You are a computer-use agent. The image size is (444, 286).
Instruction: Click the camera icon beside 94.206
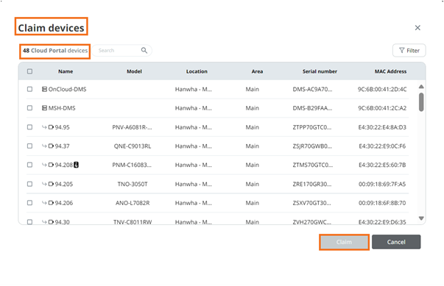[x=51, y=203]
